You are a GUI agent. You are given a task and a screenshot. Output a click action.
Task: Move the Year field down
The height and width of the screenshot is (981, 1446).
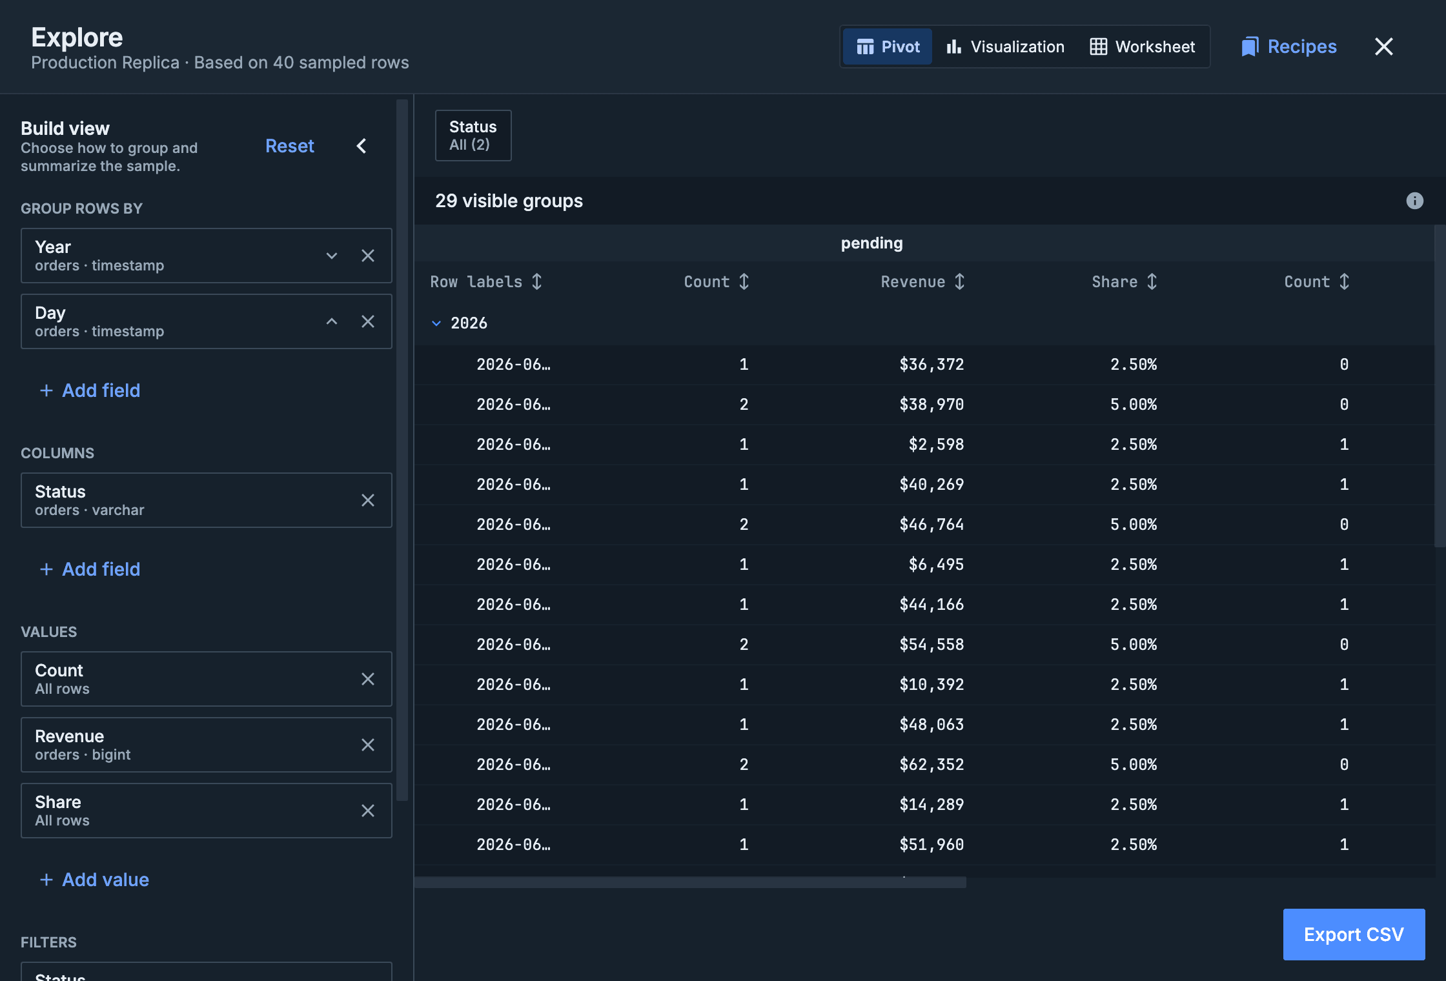332,256
